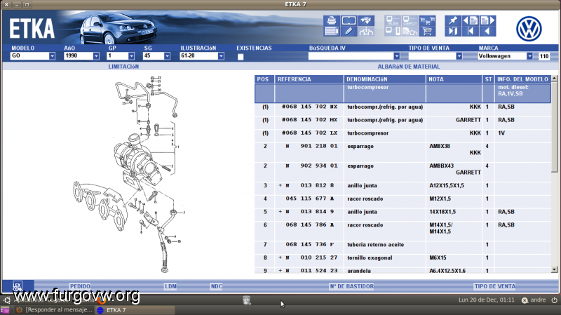Click the Volkswagen logo
Viewport: 561px width, 315px height.
click(x=529, y=29)
